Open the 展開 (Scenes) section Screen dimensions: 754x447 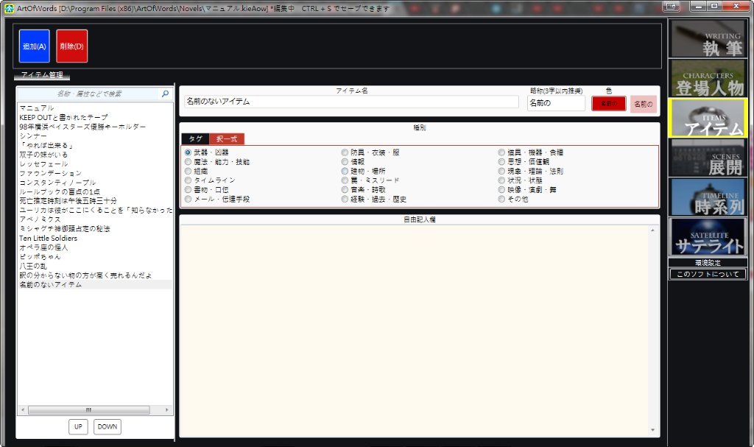[x=708, y=158]
